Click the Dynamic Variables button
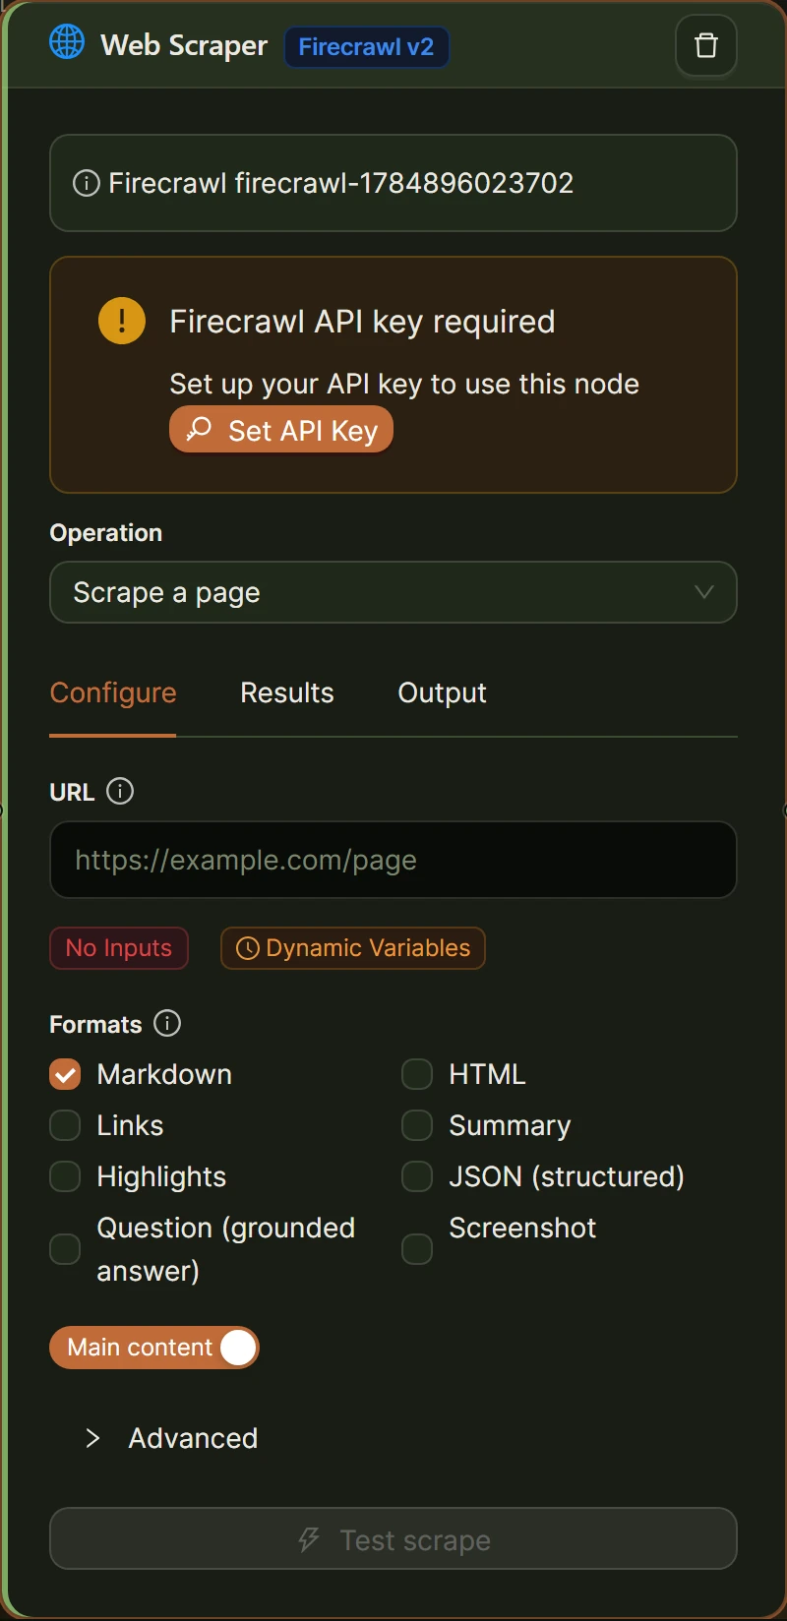The width and height of the screenshot is (787, 1621). click(x=353, y=948)
